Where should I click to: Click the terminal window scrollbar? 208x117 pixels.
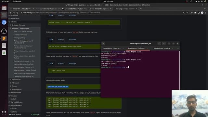(180, 70)
